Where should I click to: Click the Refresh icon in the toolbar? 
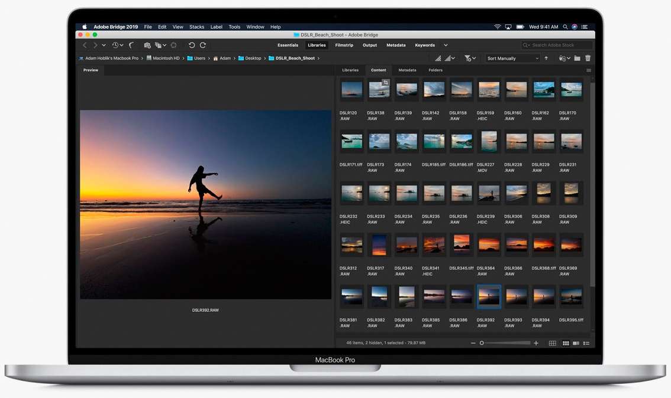(173, 45)
